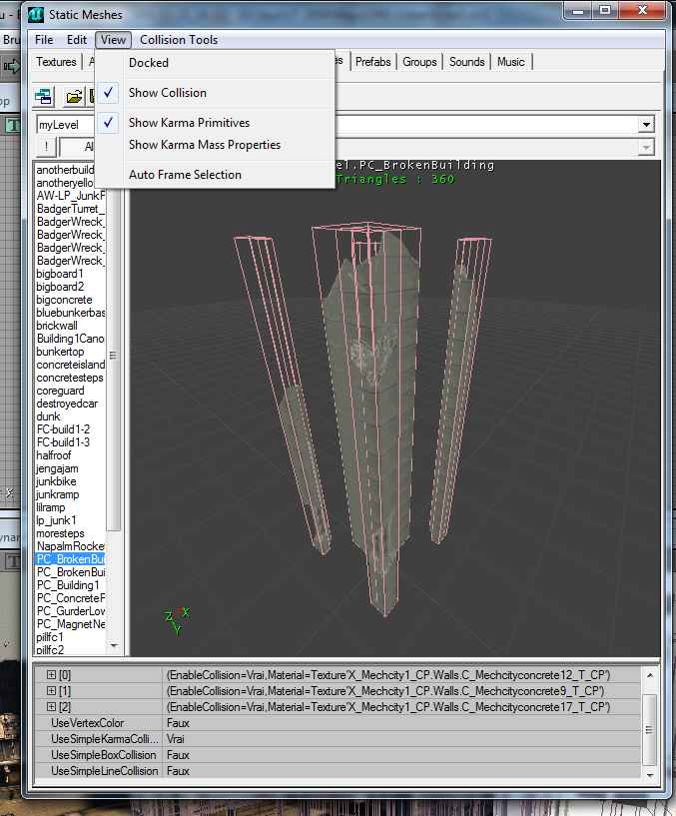This screenshot has height=816, width=676.
Task: Select Docked in the View menu
Action: [x=149, y=63]
